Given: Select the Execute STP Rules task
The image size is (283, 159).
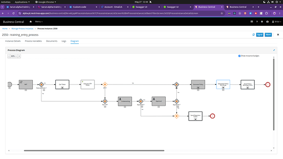Looking at the screenshot, I should point(87,84).
